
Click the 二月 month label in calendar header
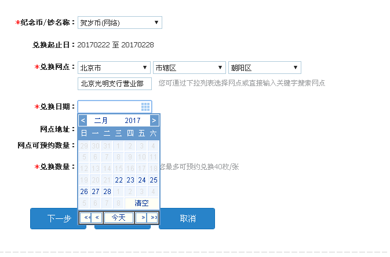[101, 121]
